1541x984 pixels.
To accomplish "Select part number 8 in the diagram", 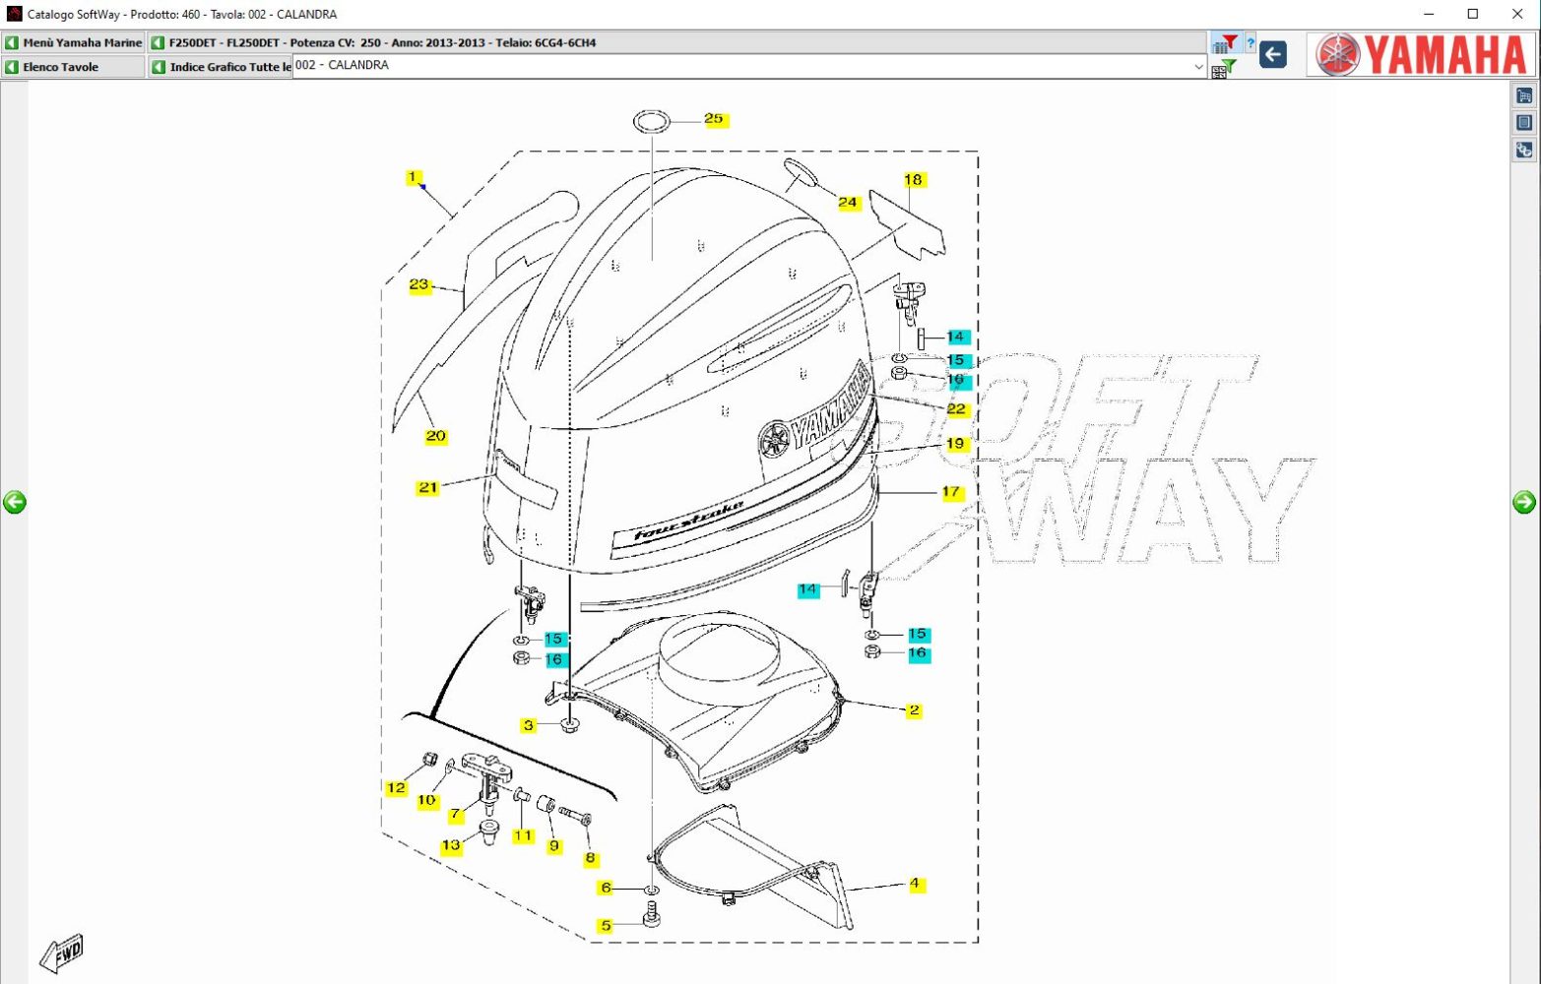I will pos(590,858).
